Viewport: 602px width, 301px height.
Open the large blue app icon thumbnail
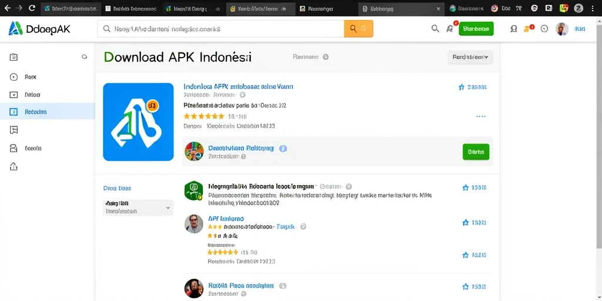click(x=138, y=122)
